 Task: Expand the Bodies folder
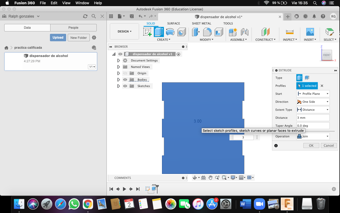tap(118, 80)
